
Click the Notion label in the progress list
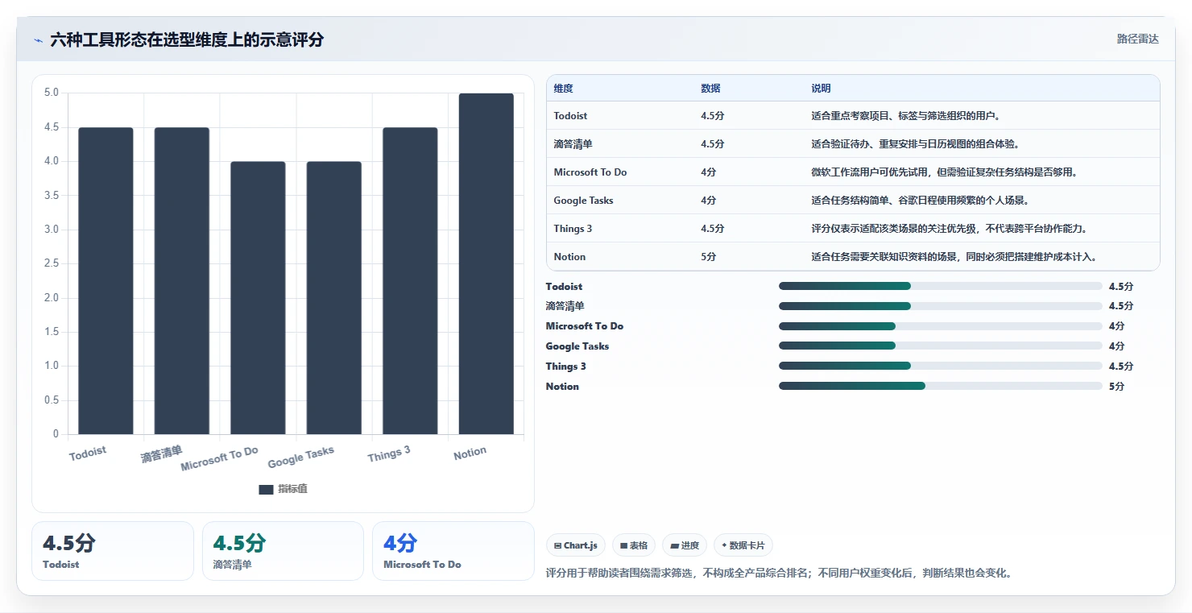click(562, 386)
